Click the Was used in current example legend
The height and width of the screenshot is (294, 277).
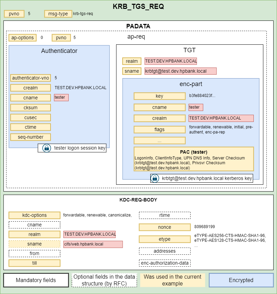172,280
